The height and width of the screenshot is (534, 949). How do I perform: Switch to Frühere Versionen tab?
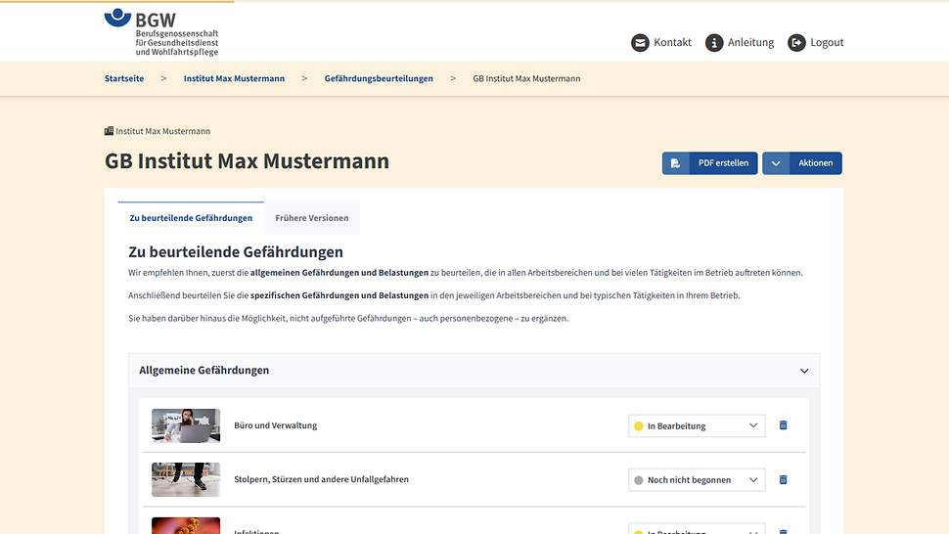coord(312,218)
